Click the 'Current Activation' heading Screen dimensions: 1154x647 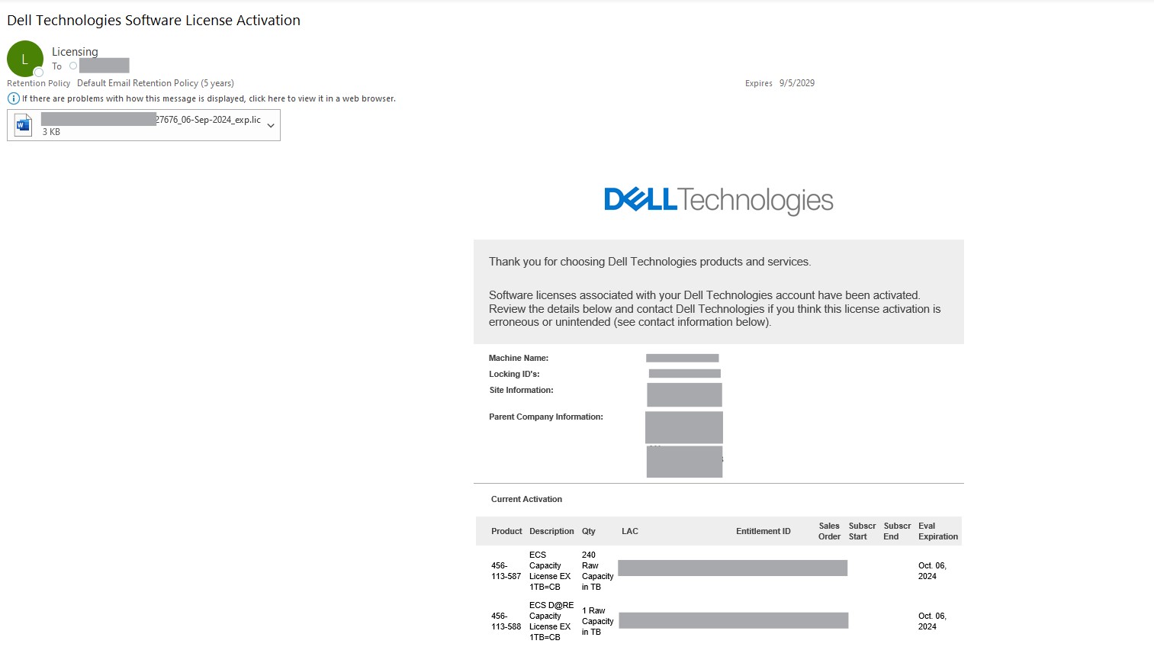526,499
